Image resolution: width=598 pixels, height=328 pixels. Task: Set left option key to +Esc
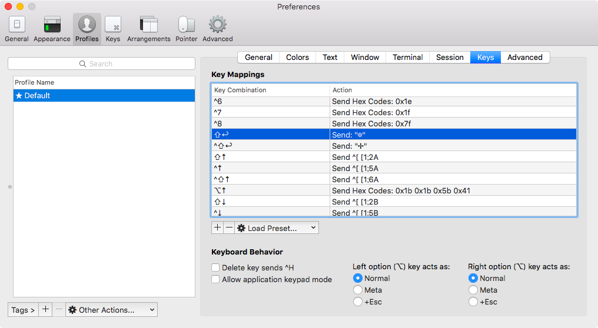point(358,302)
